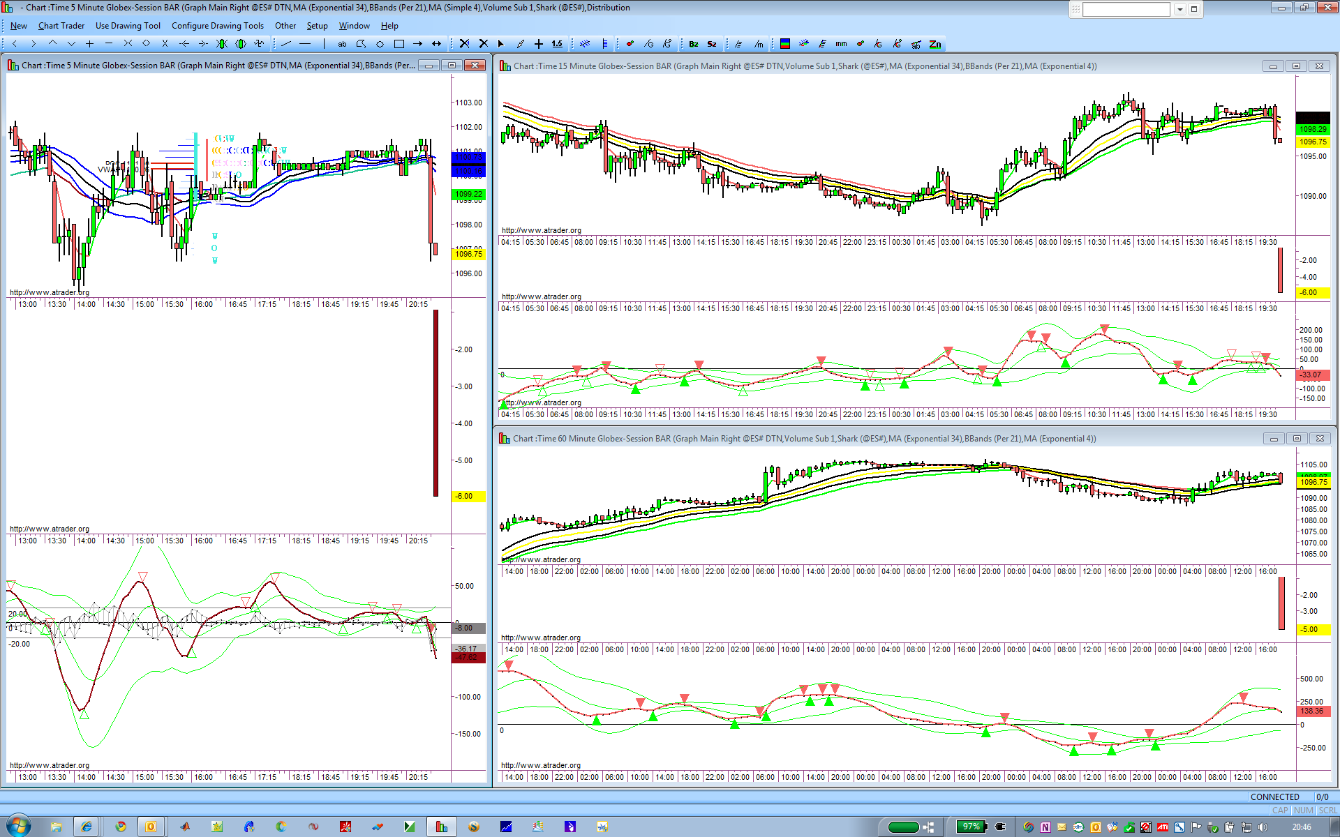Open Internet Explorer from the taskbar
Viewport: 1340px width, 837px height.
pyautogui.click(x=87, y=827)
